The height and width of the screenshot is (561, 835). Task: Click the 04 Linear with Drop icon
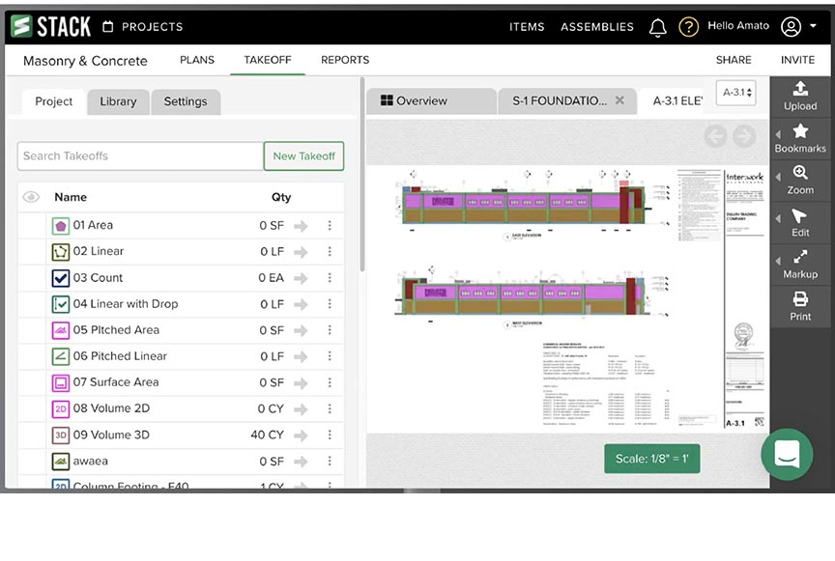click(61, 304)
